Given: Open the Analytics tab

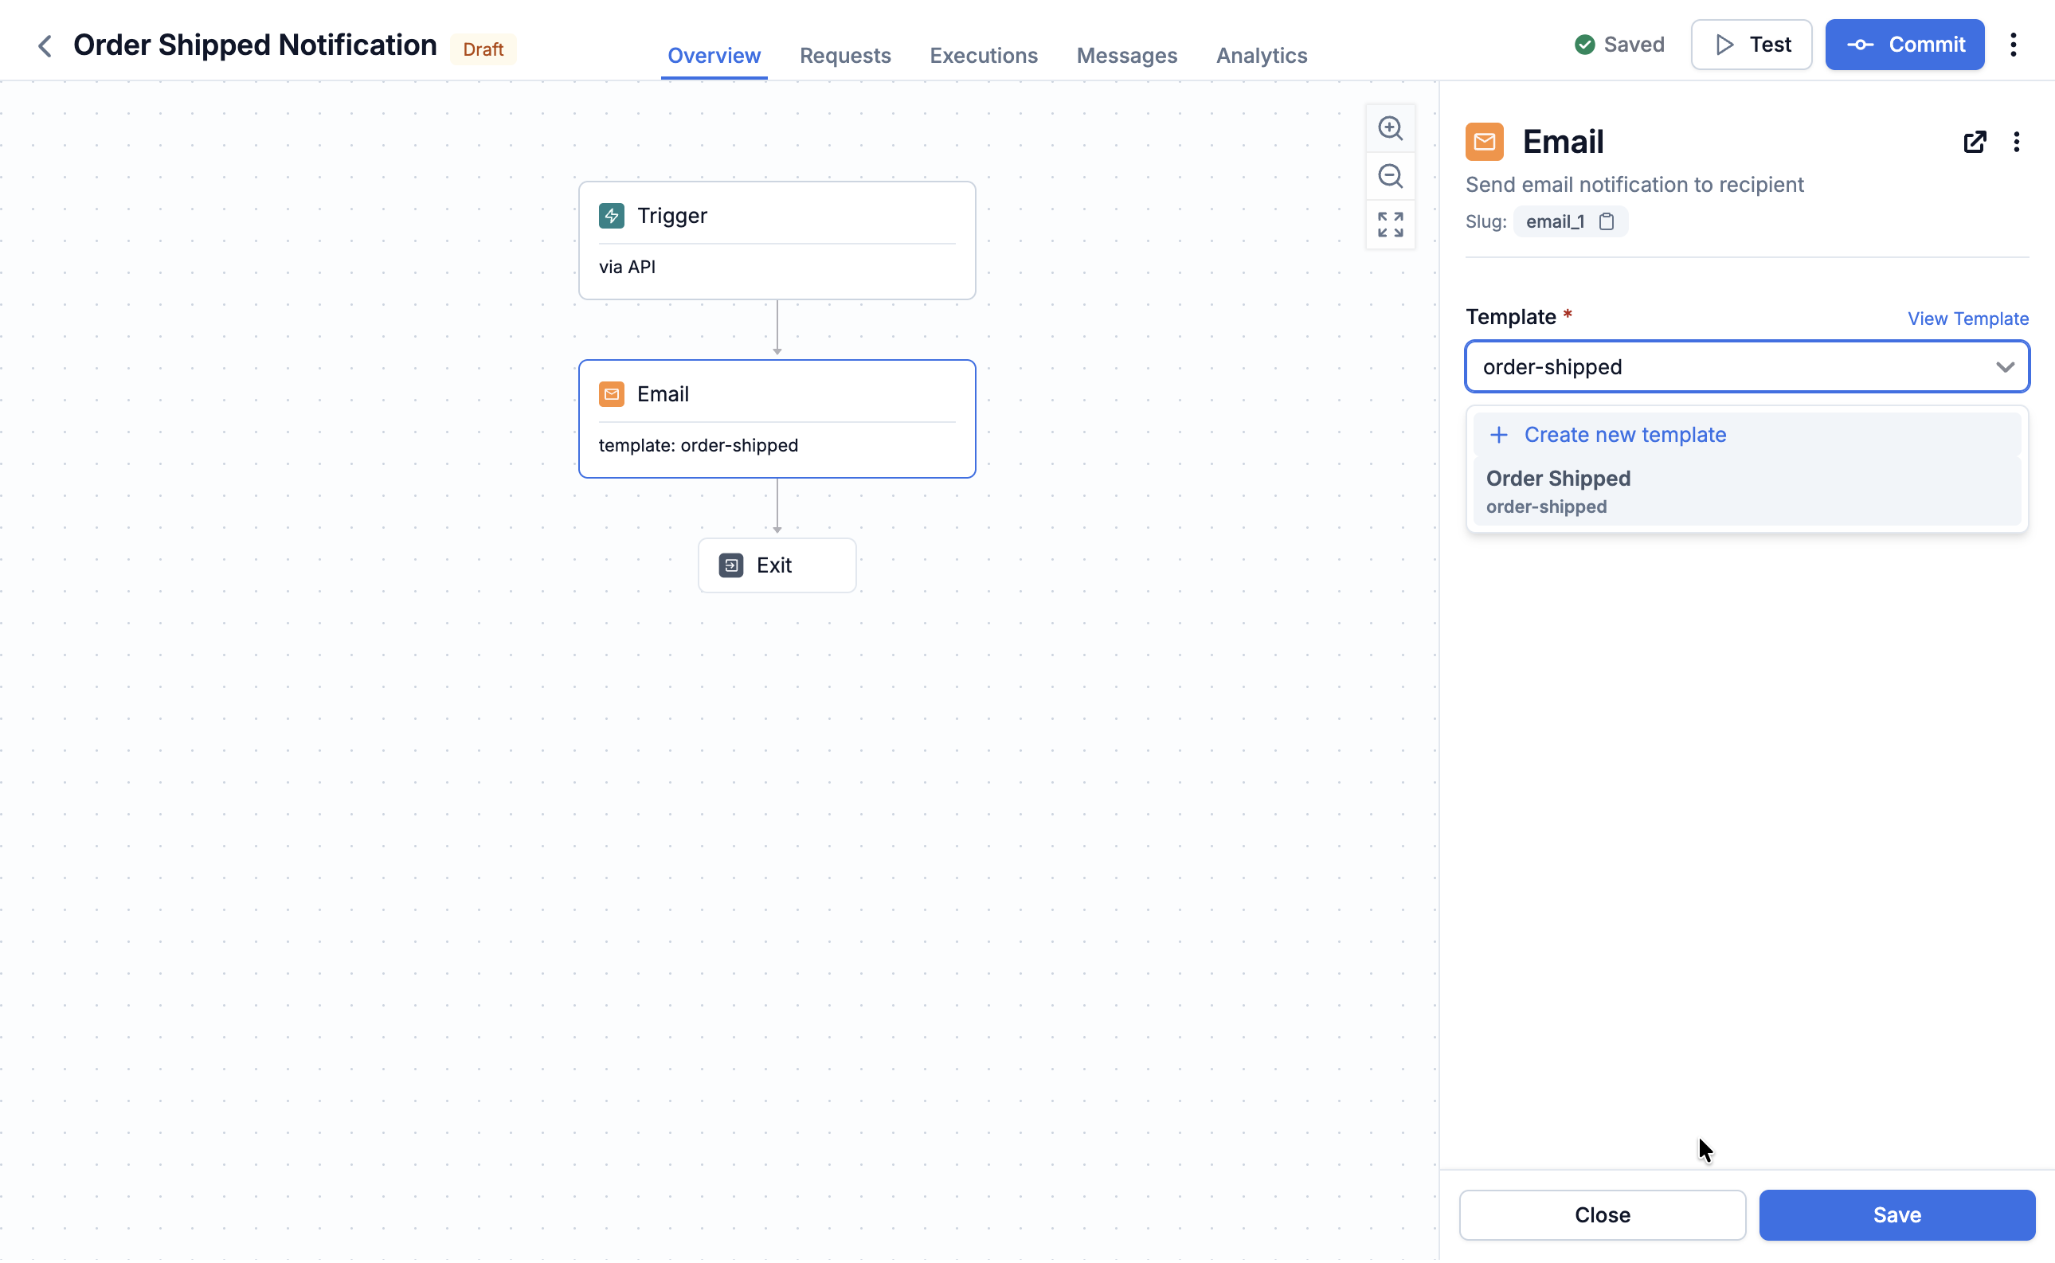Looking at the screenshot, I should click(1262, 55).
